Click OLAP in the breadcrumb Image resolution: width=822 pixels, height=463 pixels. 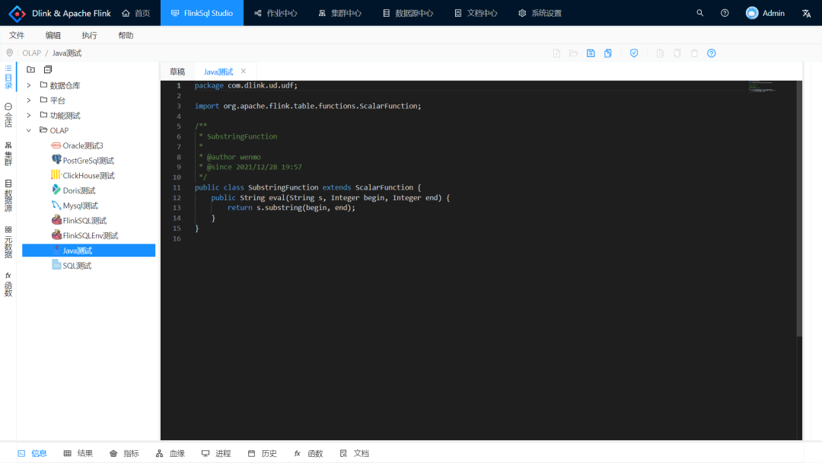click(x=31, y=53)
